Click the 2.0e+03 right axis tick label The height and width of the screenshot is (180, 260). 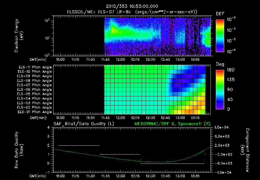point(222,145)
